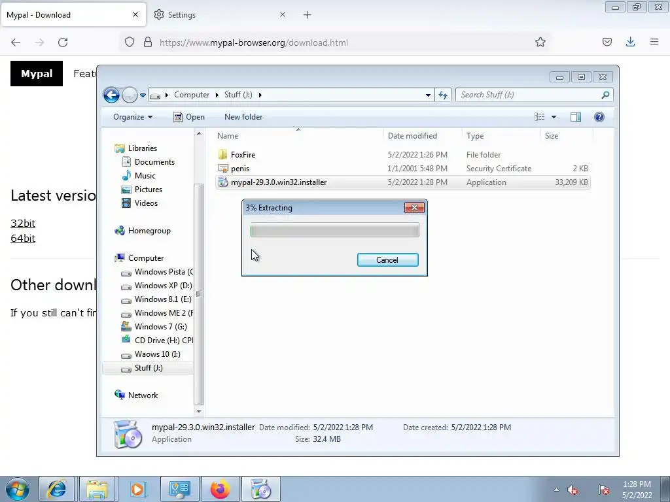Viewport: 670px width, 502px height.
Task: Toggle the preview pane icon
Action: [x=576, y=117]
